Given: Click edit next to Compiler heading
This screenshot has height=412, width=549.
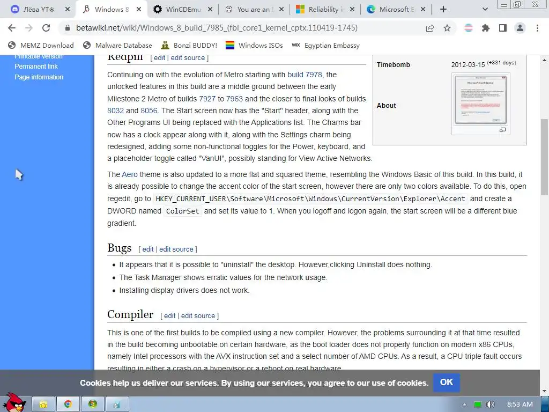Looking at the screenshot, I should tap(170, 315).
